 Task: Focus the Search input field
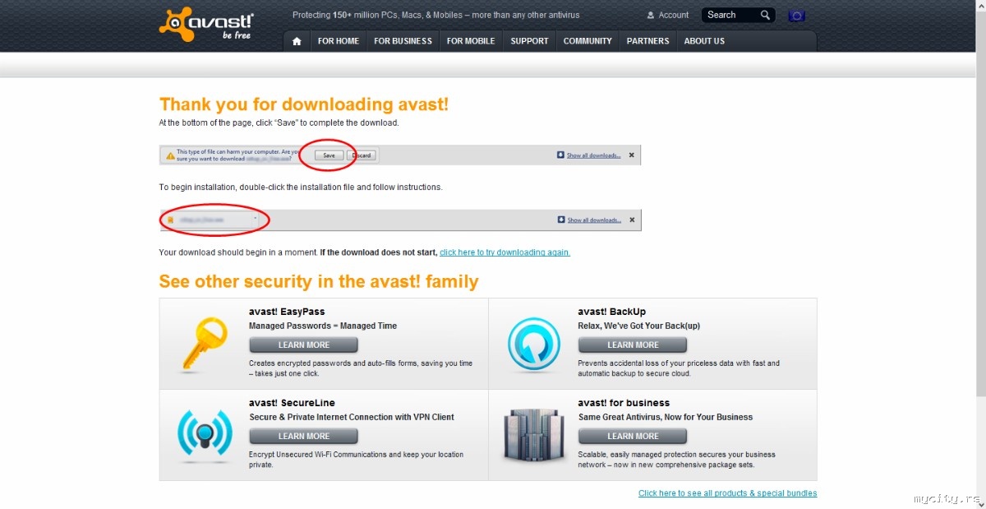pos(730,15)
